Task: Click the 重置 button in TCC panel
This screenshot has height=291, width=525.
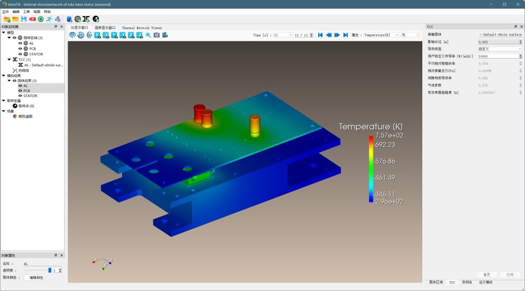Action: tap(487, 274)
